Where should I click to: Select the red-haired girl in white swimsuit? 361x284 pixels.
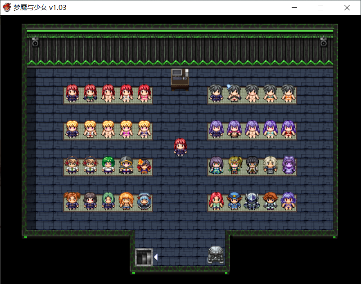point(126,93)
